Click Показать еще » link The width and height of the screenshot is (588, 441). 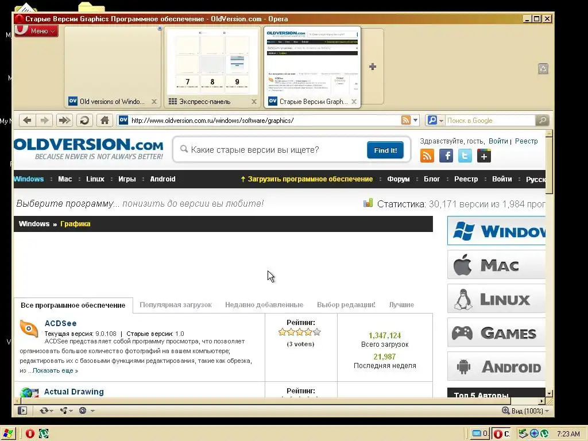tap(55, 370)
